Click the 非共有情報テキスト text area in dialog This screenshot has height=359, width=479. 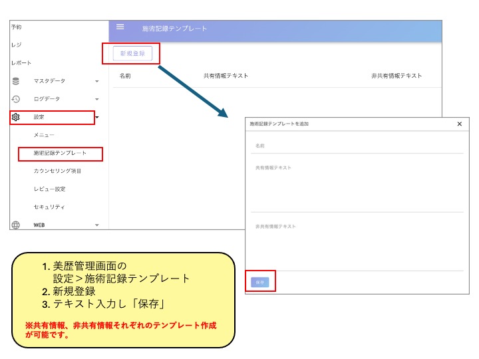click(x=358, y=246)
